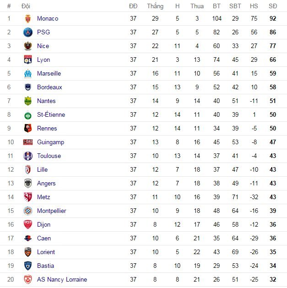The width and height of the screenshot is (287, 288).
Task: Open the Bordeaux team page link
Action: pyautogui.click(x=49, y=87)
